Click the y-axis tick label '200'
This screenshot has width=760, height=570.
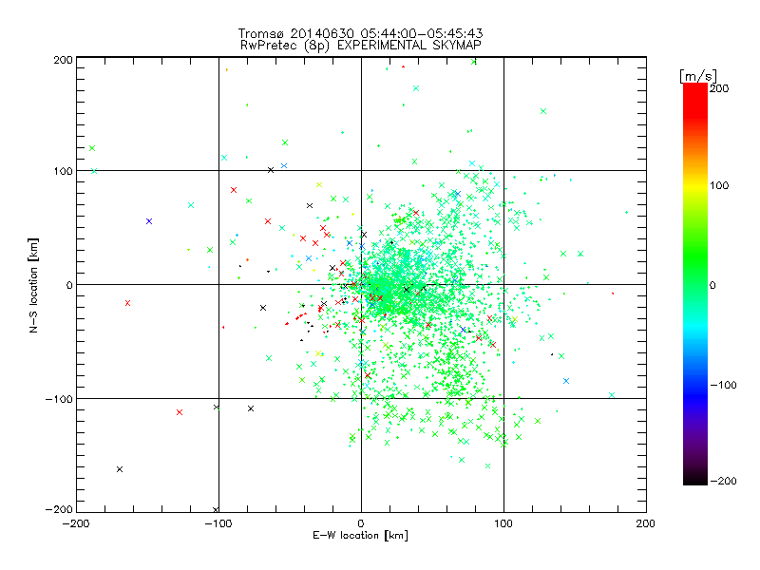63,60
